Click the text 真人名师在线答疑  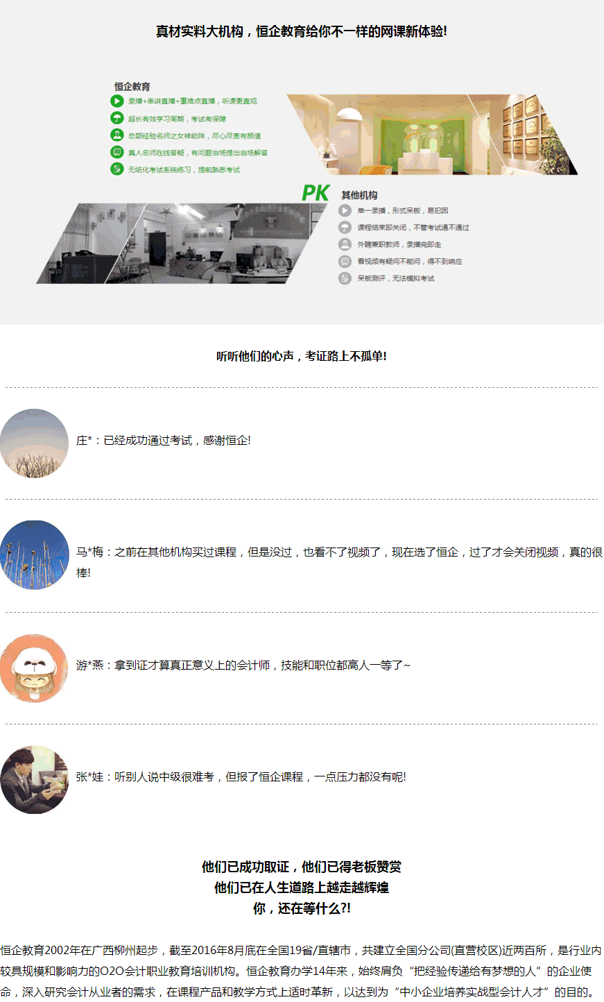[156, 153]
